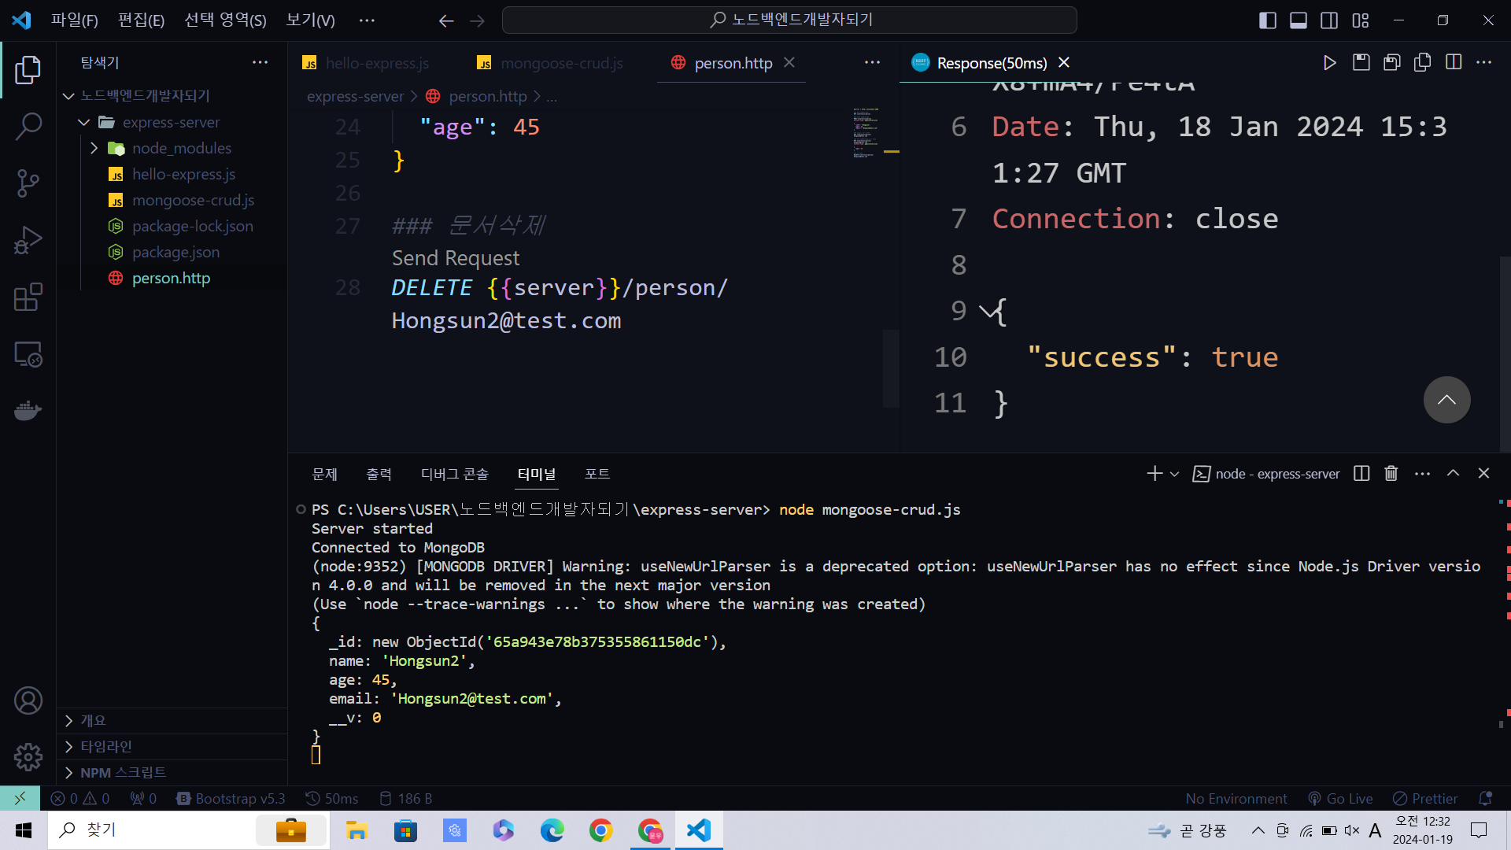Toggle the primary sidebar layout button
Screen dimensions: 1511x850
click(x=1267, y=20)
